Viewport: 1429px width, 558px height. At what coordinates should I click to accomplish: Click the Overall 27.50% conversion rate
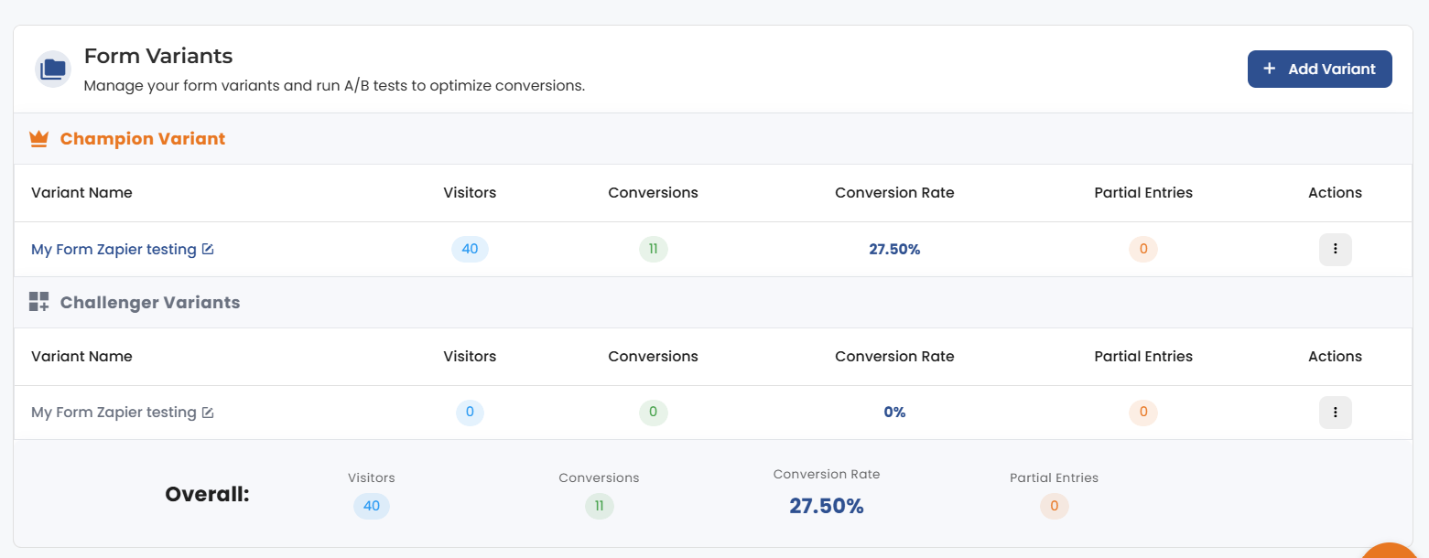(827, 506)
